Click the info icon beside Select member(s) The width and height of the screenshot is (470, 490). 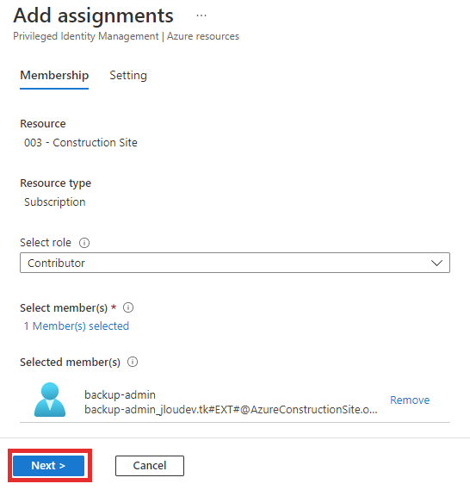[128, 307]
